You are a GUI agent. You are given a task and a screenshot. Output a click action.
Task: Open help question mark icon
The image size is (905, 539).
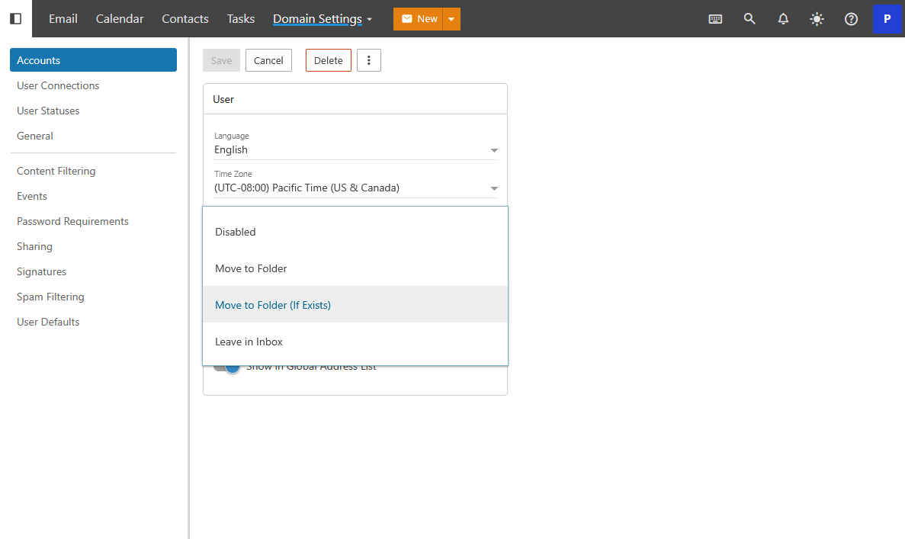(852, 19)
